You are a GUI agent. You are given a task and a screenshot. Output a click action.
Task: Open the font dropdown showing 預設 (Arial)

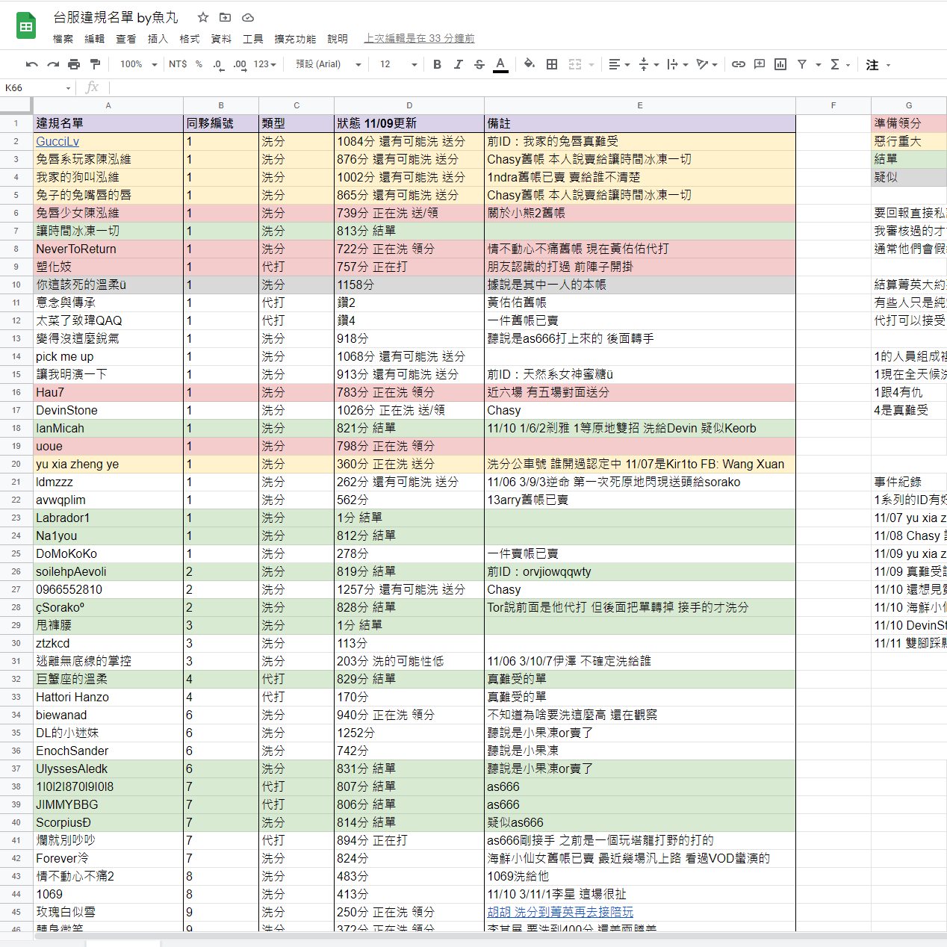(x=328, y=65)
